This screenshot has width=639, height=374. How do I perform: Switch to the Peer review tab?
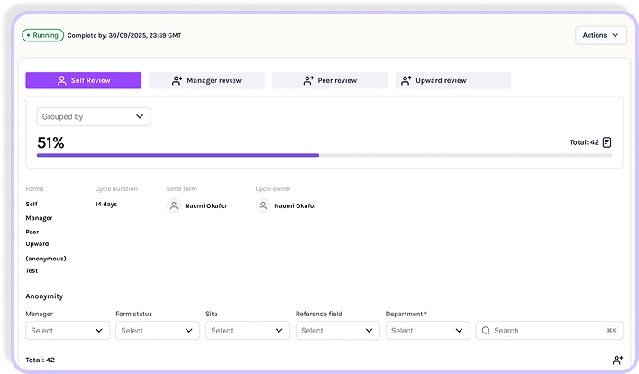point(330,80)
